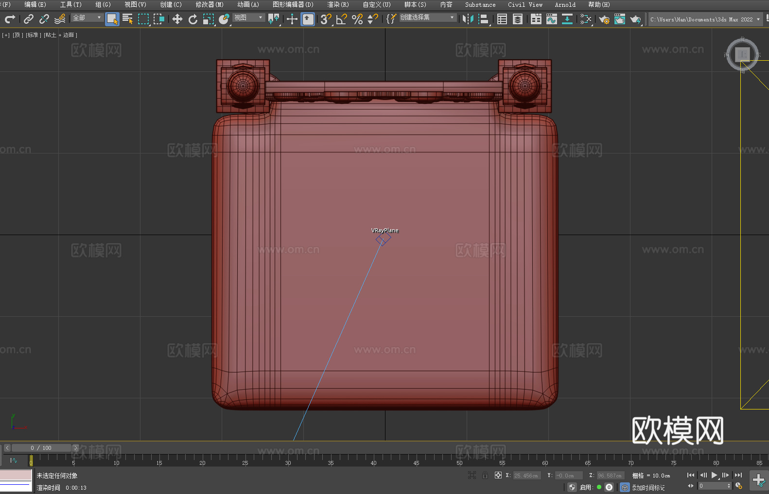The height and width of the screenshot is (494, 769).
Task: Open 创建选择集 named selection dropdown
Action: pos(428,17)
